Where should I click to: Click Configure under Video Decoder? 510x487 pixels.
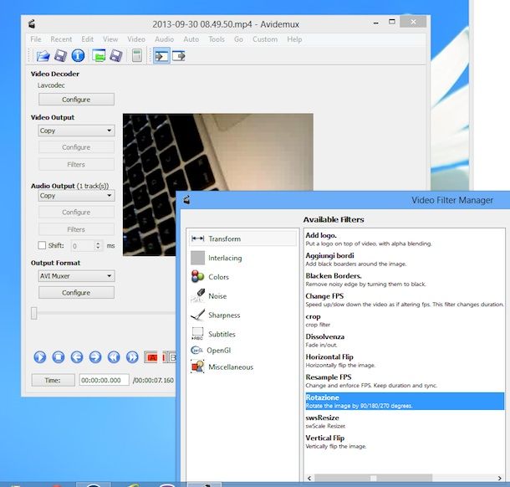[76, 100]
